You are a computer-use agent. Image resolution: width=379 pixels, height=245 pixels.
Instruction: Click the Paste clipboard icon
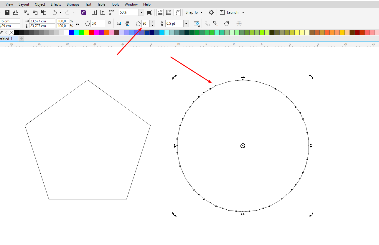(43, 12)
